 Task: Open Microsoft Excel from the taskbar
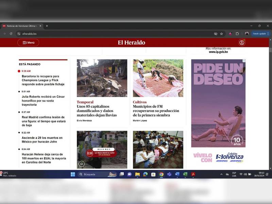click(x=185, y=174)
